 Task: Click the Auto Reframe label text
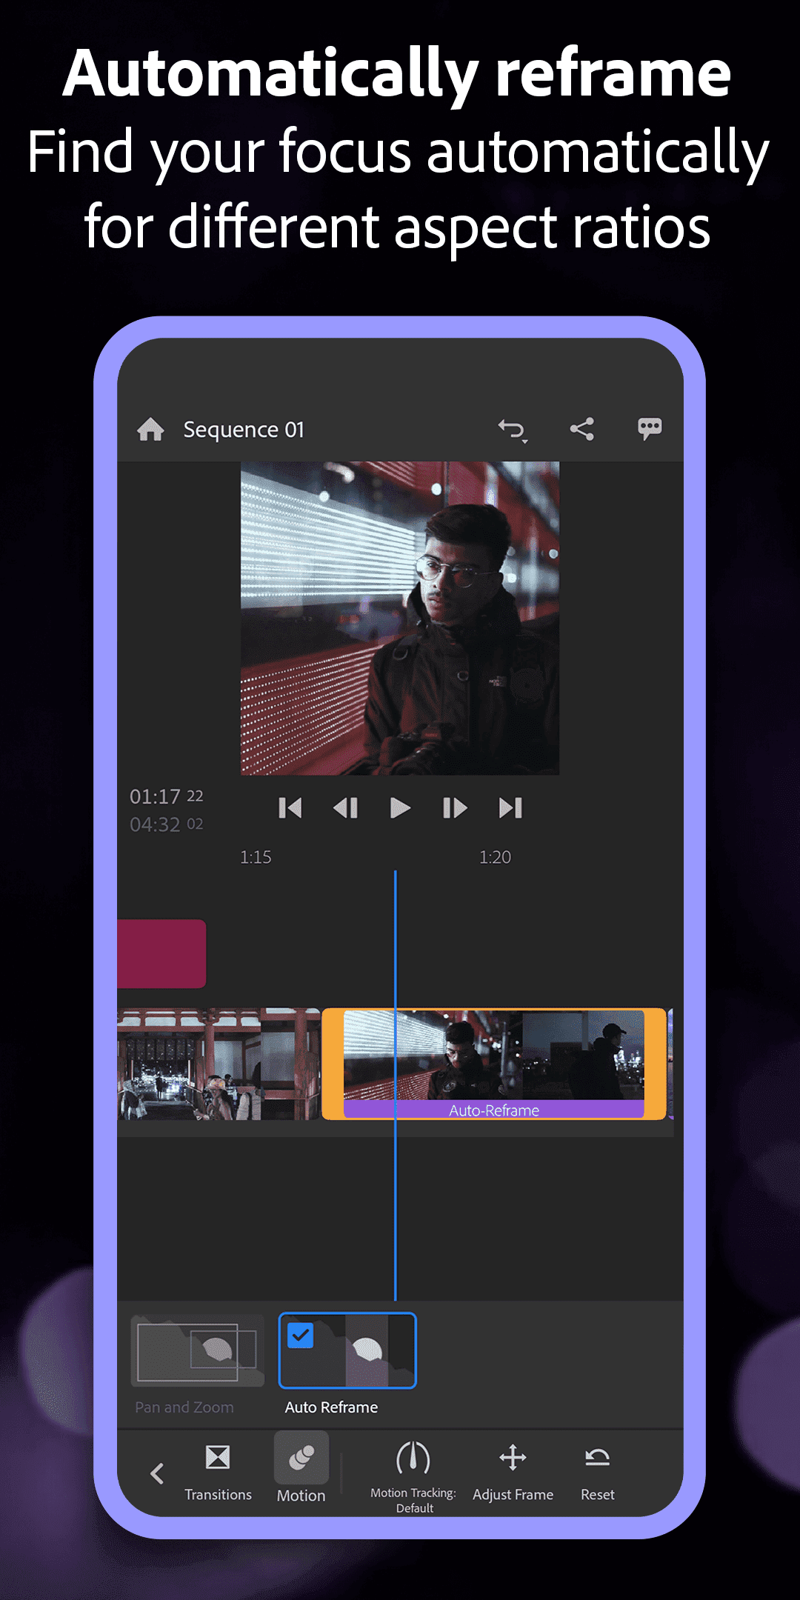[x=331, y=1407]
